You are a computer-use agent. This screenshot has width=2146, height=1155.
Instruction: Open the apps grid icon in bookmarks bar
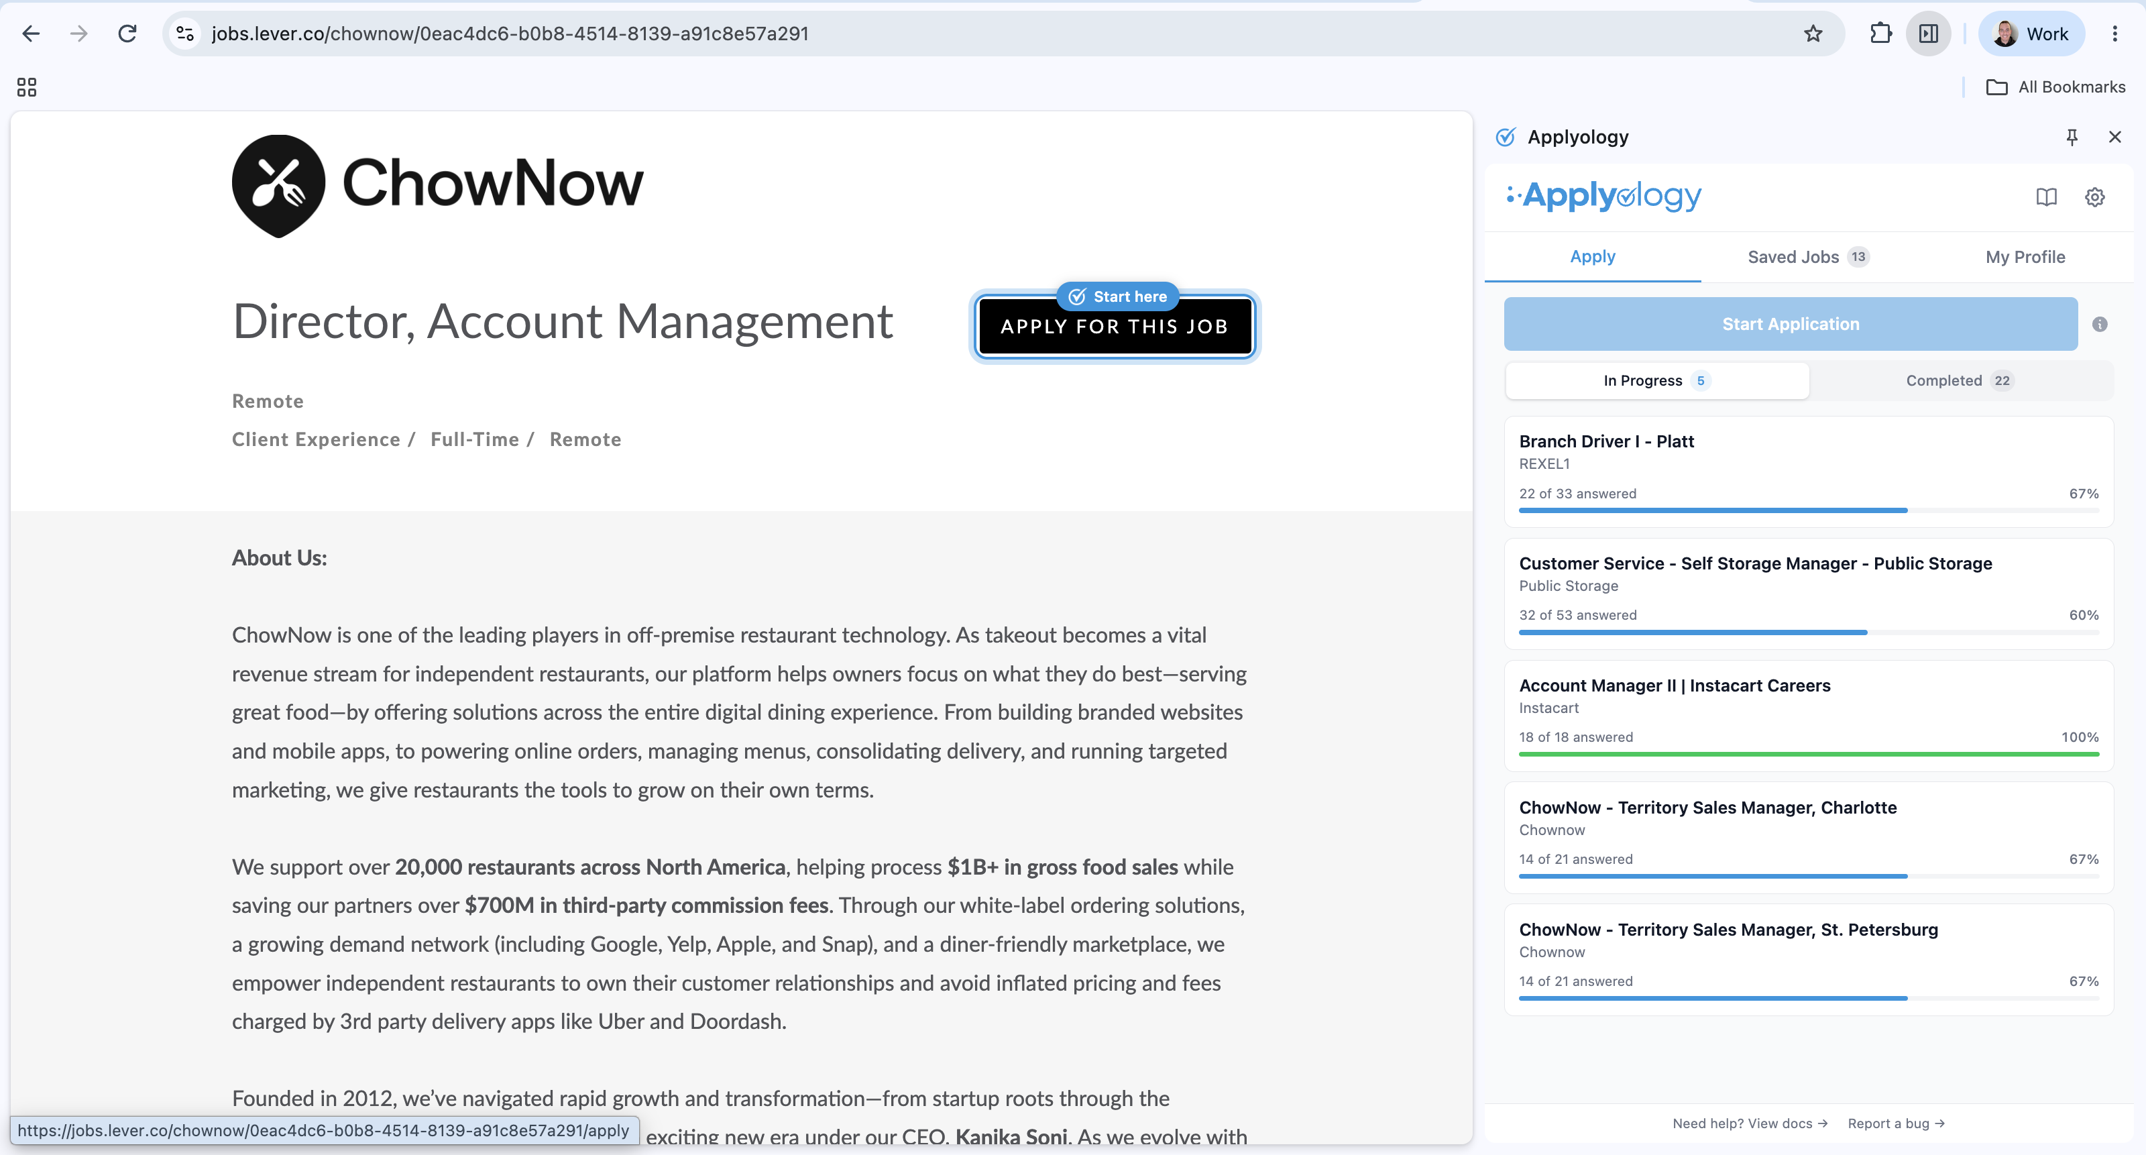pyautogui.click(x=27, y=87)
